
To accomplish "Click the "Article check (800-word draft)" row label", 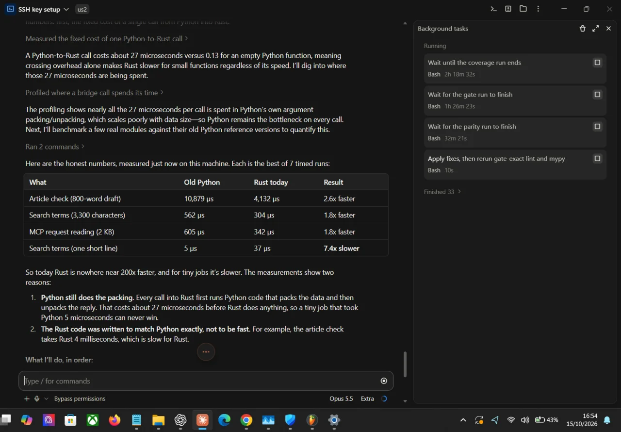I will pos(75,199).
